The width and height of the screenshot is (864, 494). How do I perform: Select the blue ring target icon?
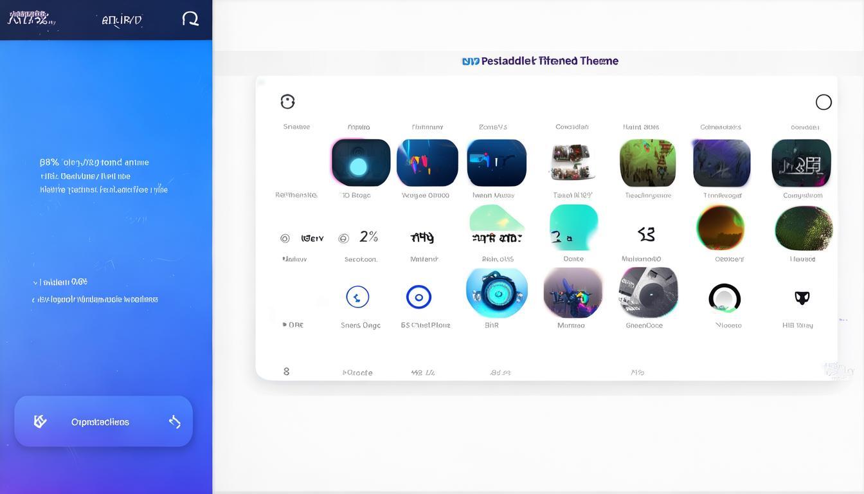tap(419, 297)
